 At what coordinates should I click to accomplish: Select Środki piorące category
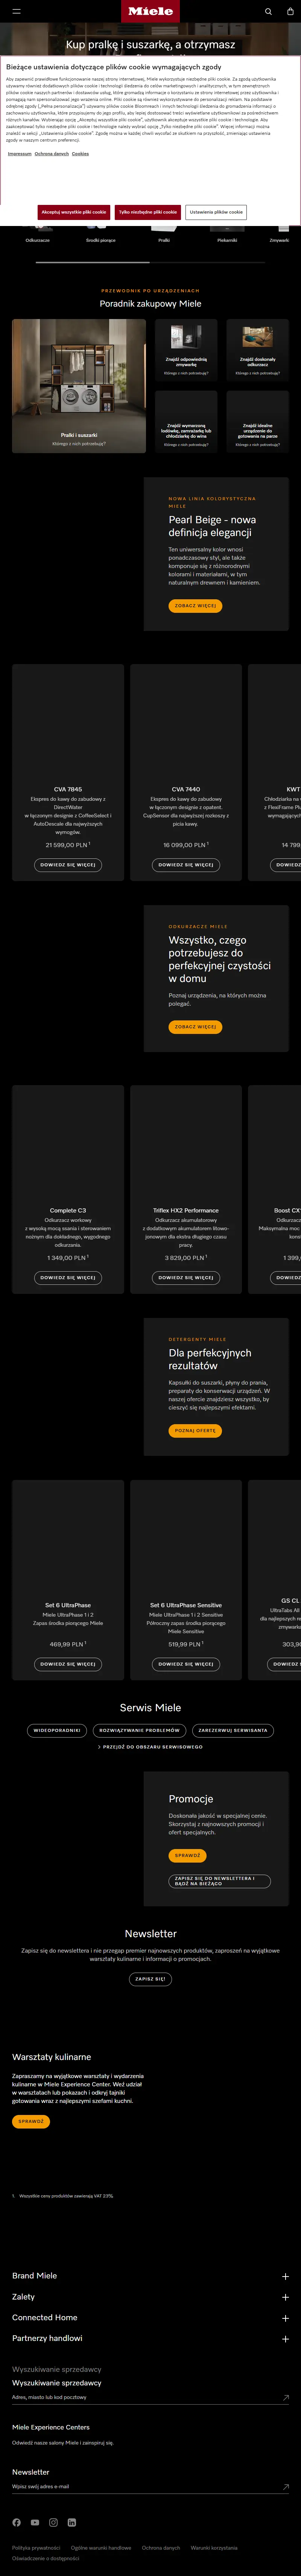[101, 240]
